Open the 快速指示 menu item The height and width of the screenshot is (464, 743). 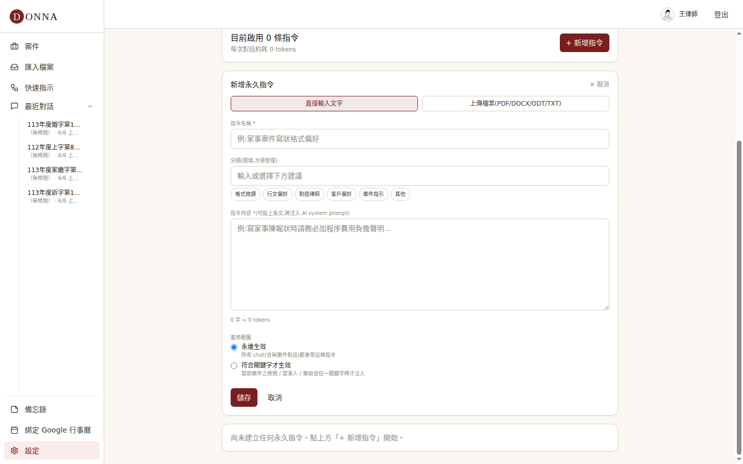52,88
